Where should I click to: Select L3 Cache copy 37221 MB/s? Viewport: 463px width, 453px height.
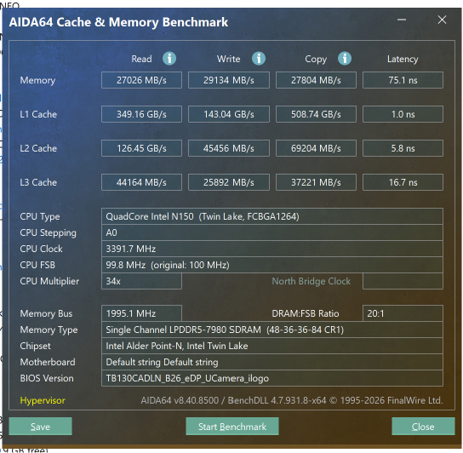click(316, 182)
